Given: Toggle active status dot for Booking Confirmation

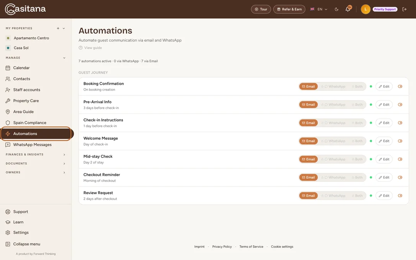Looking at the screenshot, I should coord(371,87).
